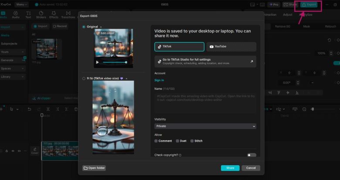Click the reset icon in the properties panel
This screenshot has width=340, height=180.
pos(329,40)
